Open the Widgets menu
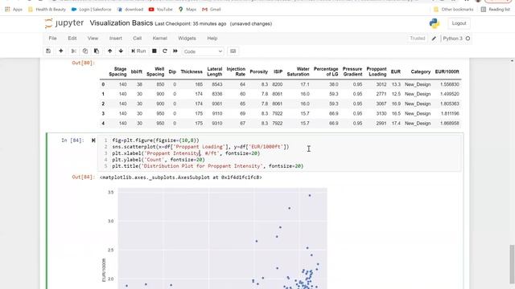Viewport: 515px width, 289px height. pyautogui.click(x=187, y=39)
